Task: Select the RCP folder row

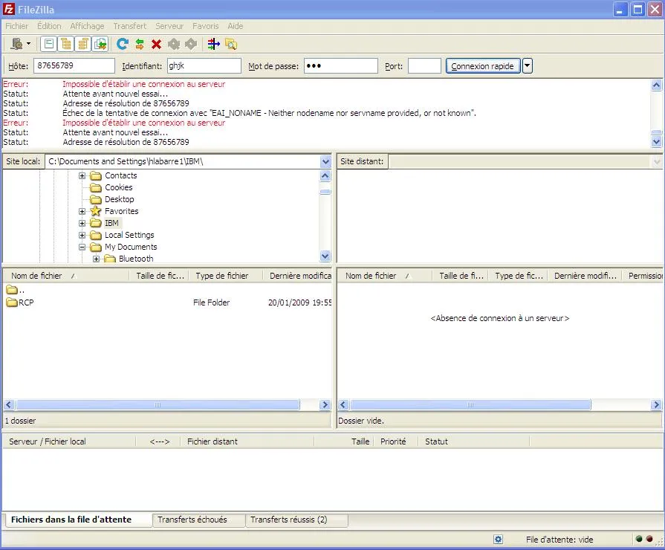Action: [x=167, y=302]
